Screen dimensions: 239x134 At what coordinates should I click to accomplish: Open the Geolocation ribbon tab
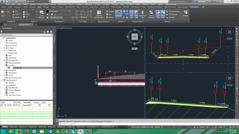[x=194, y=7]
